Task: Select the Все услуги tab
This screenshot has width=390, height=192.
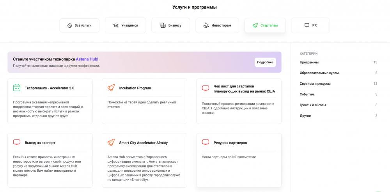Action: pos(79,25)
